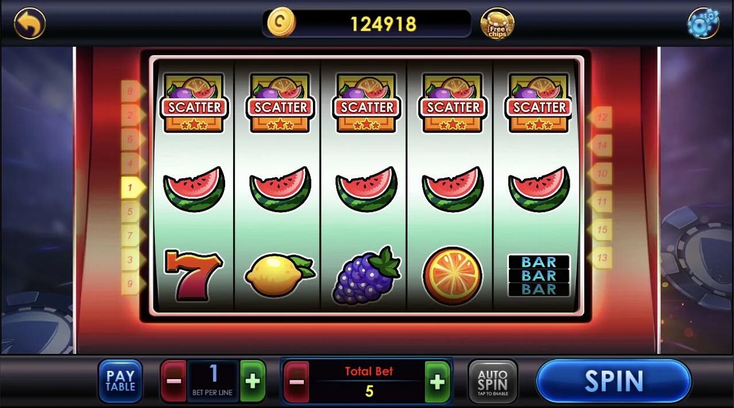Click the yellow back arrow icon
Viewport: 734px width, 408px height.
30,23
